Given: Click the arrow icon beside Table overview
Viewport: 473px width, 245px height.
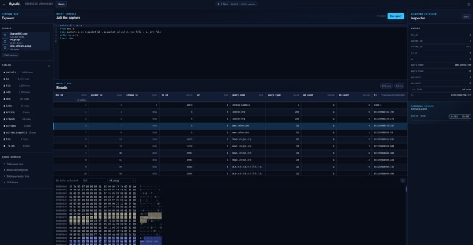Looking at the screenshot, I should [x=4, y=164].
